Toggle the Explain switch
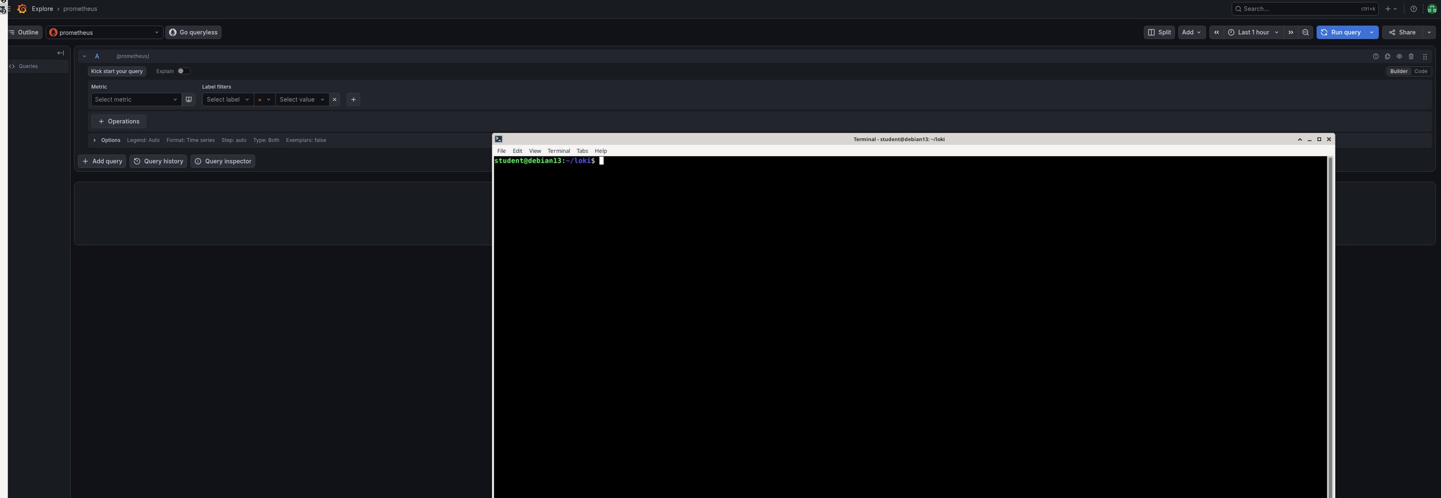 [x=184, y=71]
